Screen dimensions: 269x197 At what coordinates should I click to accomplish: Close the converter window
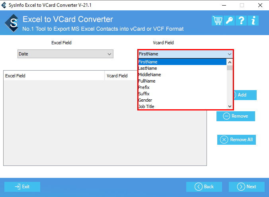point(260,5)
